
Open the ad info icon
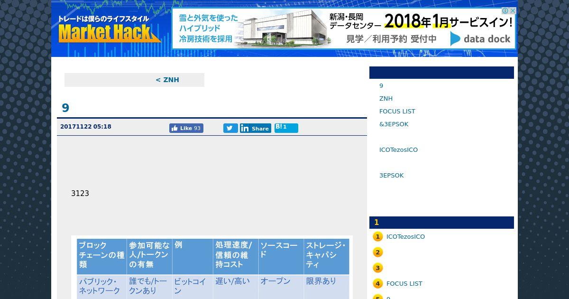505,11
